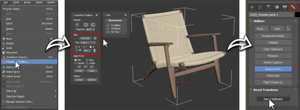This screenshot has width=300, height=110.
Task: Collapse the Dimensions rollout
Action: 106,20
